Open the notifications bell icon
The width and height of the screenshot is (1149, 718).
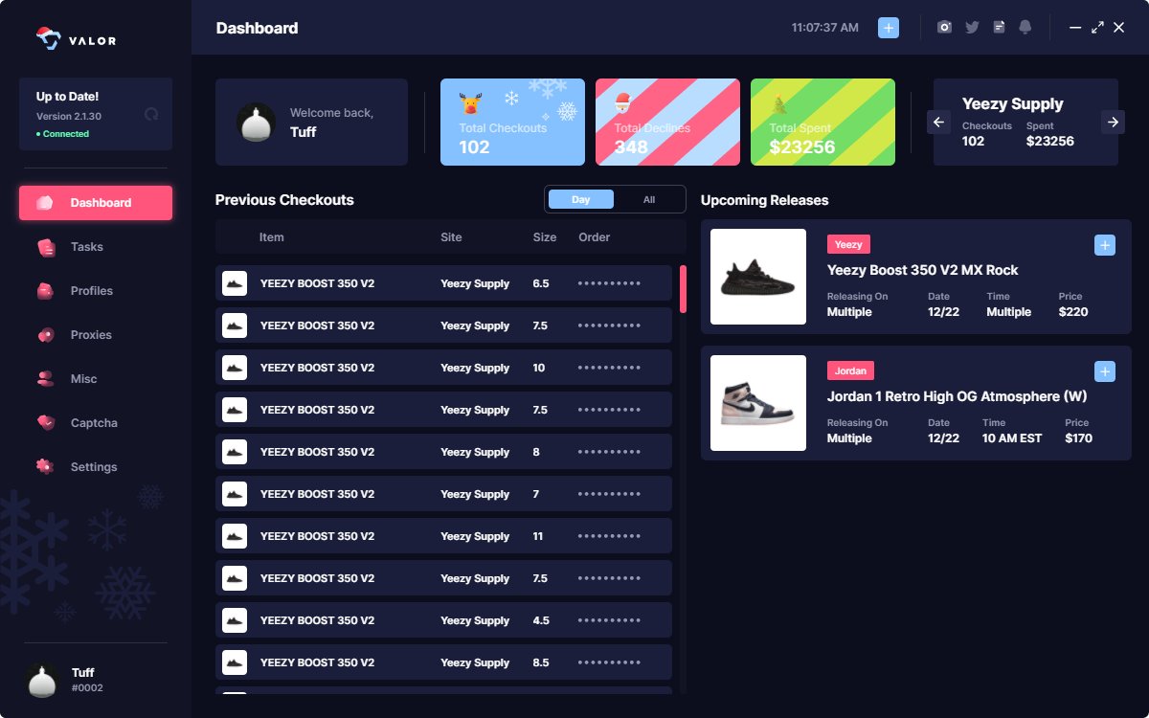point(1025,28)
